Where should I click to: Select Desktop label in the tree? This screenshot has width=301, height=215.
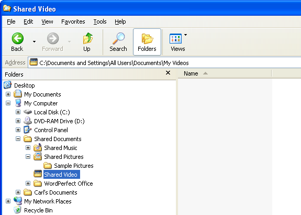(25, 85)
